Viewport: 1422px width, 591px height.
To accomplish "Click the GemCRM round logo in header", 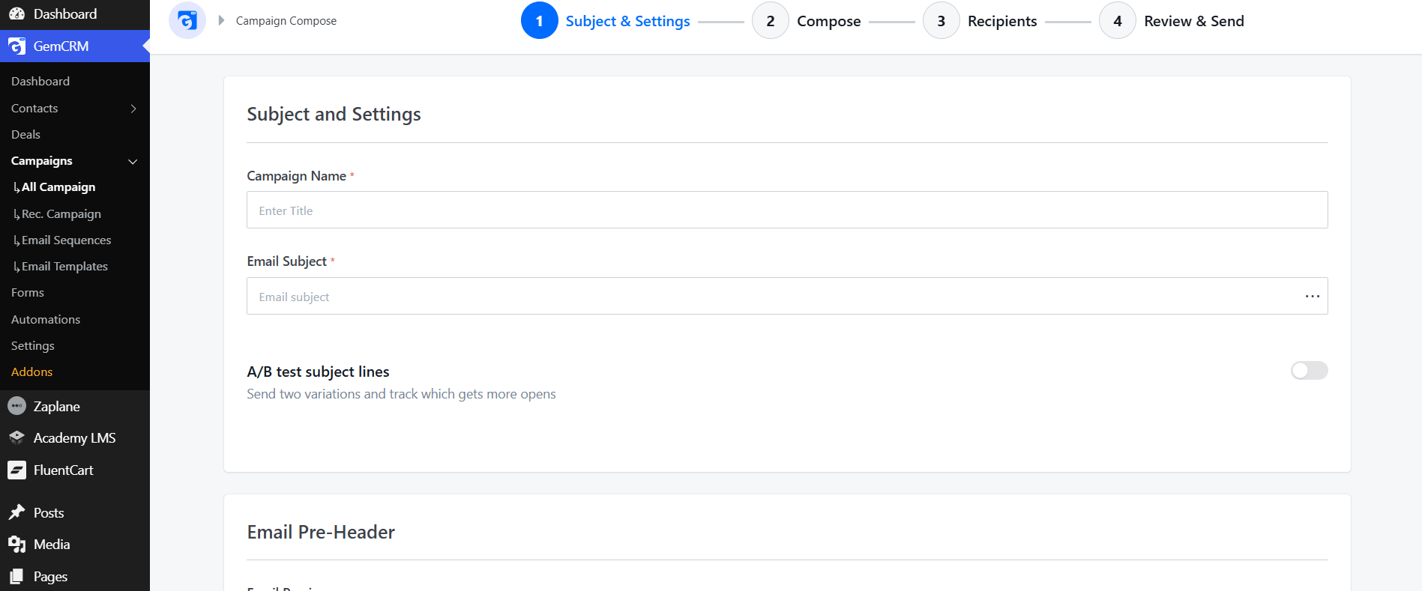I will (x=187, y=20).
